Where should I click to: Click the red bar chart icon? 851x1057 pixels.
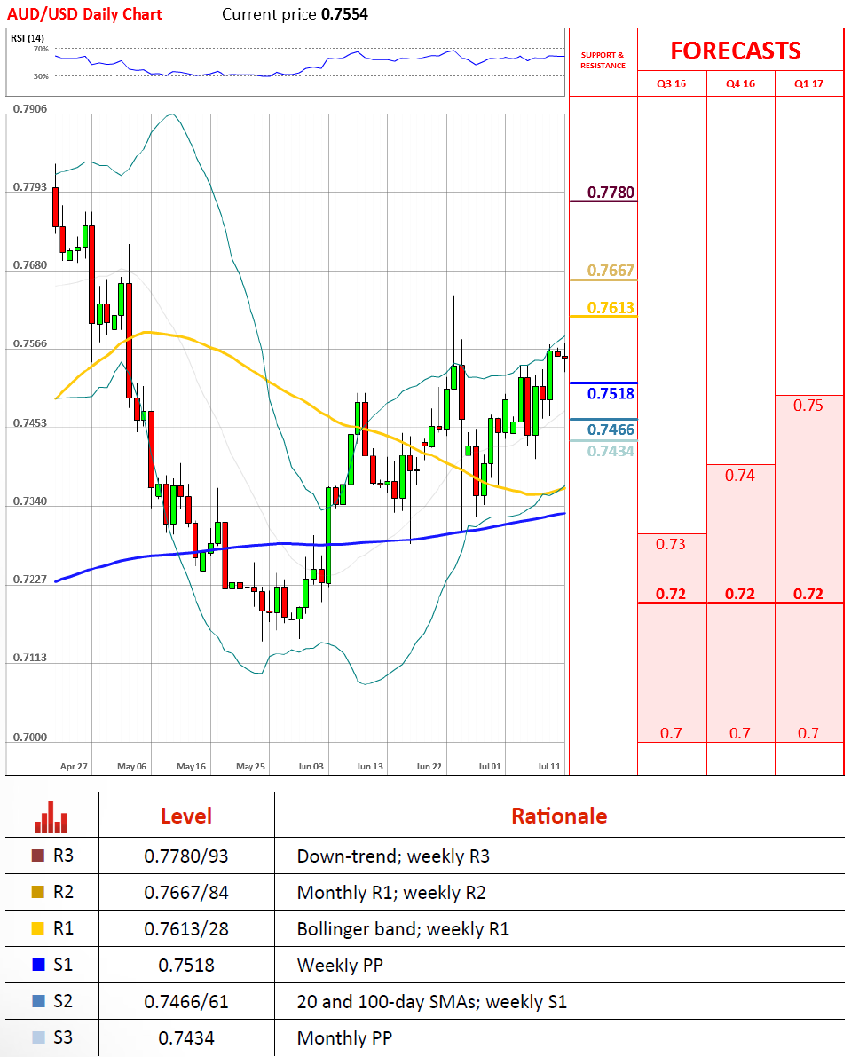(x=51, y=816)
